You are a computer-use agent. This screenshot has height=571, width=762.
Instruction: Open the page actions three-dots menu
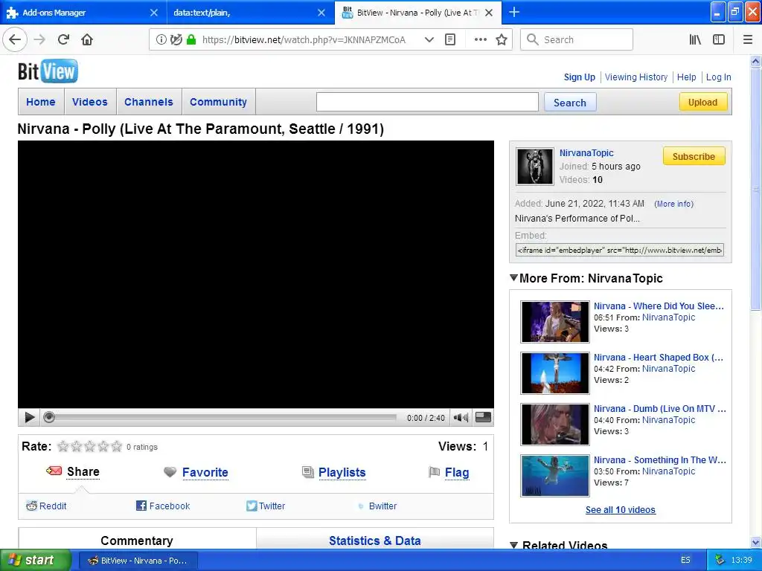click(x=480, y=40)
